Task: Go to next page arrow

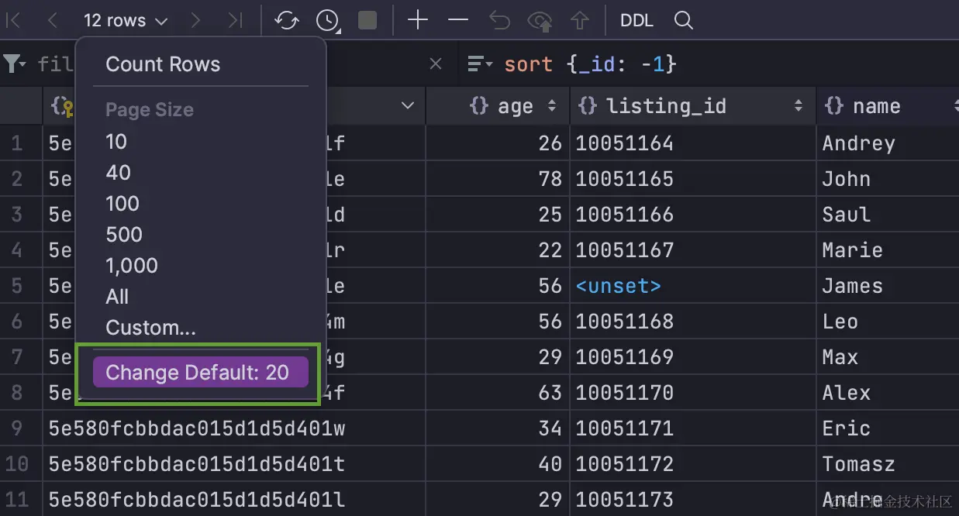Action: (195, 21)
